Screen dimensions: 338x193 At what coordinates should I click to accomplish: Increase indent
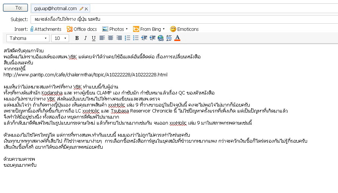click(152, 38)
